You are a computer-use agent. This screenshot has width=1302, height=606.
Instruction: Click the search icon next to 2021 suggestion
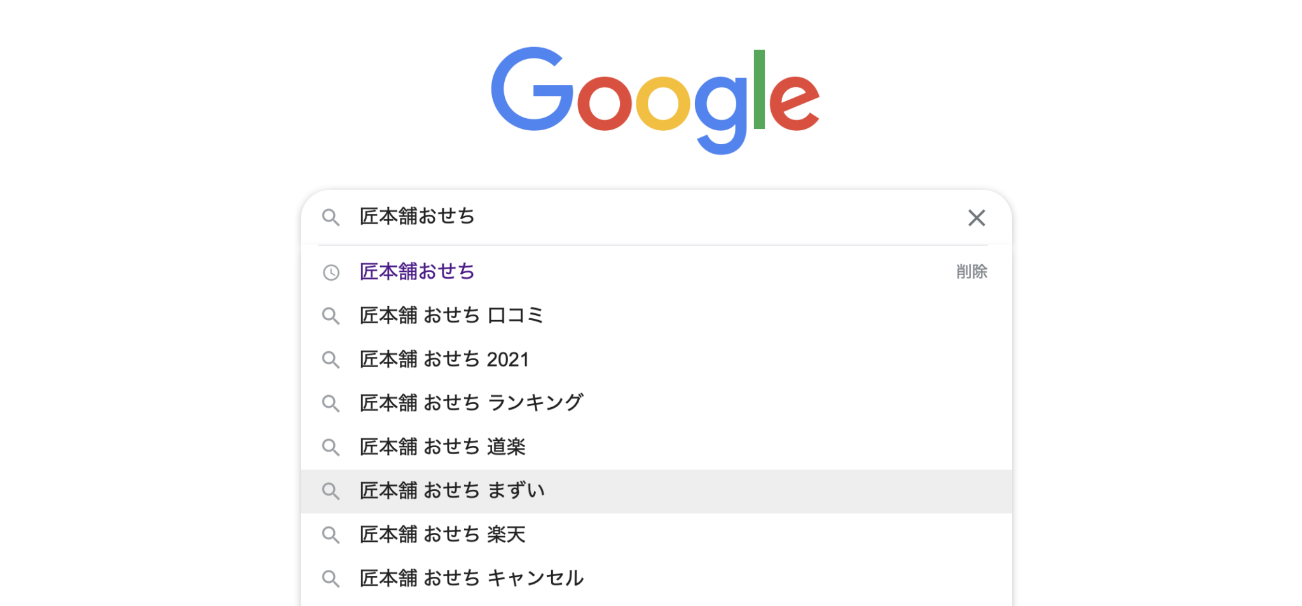331,360
